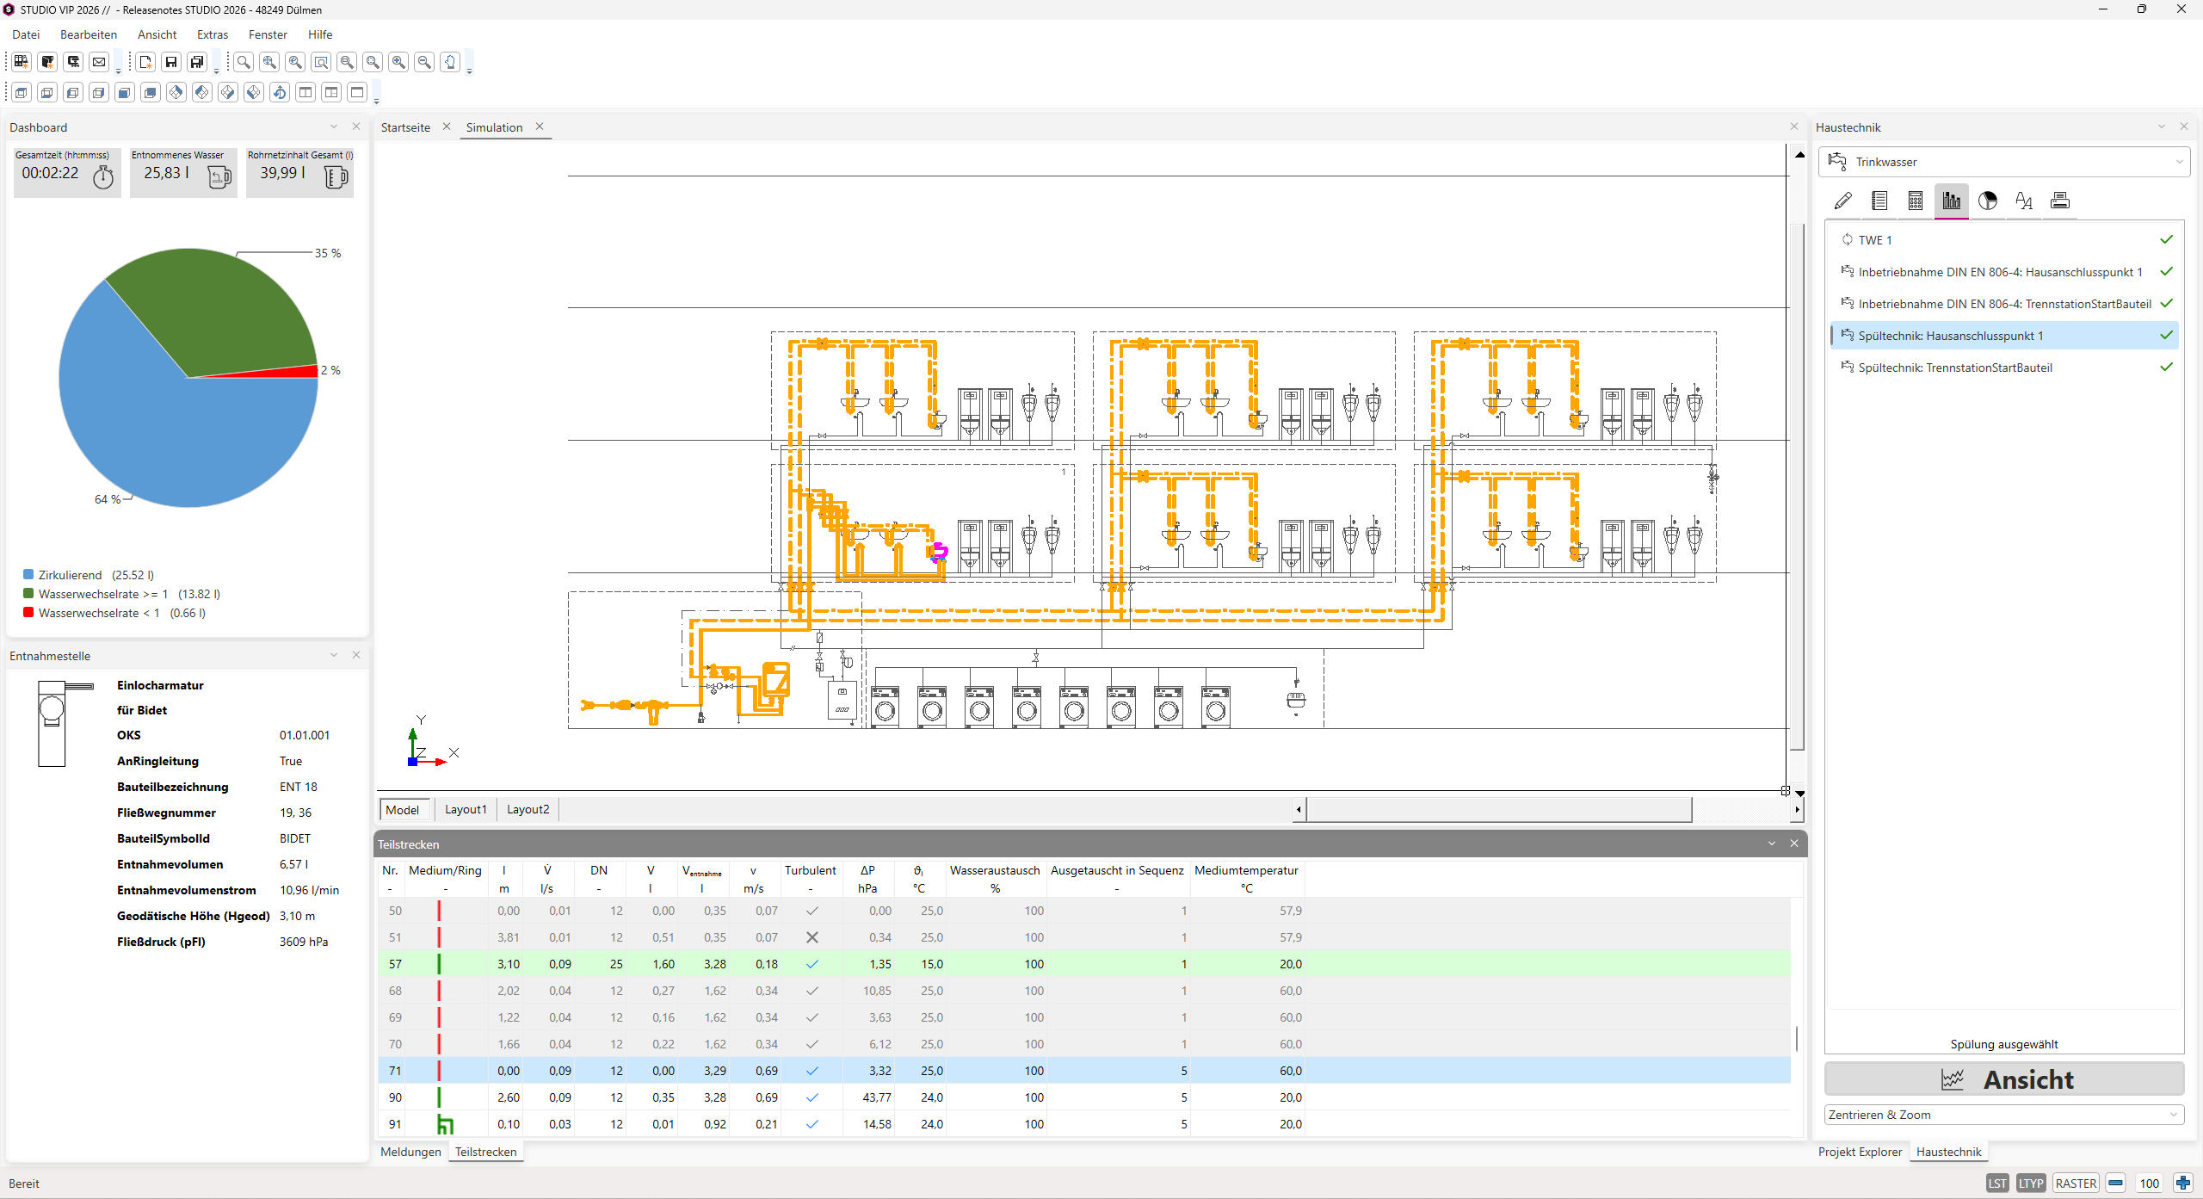The height and width of the screenshot is (1199, 2203).
Task: Switch to the Meldungen tab
Action: pos(410,1152)
